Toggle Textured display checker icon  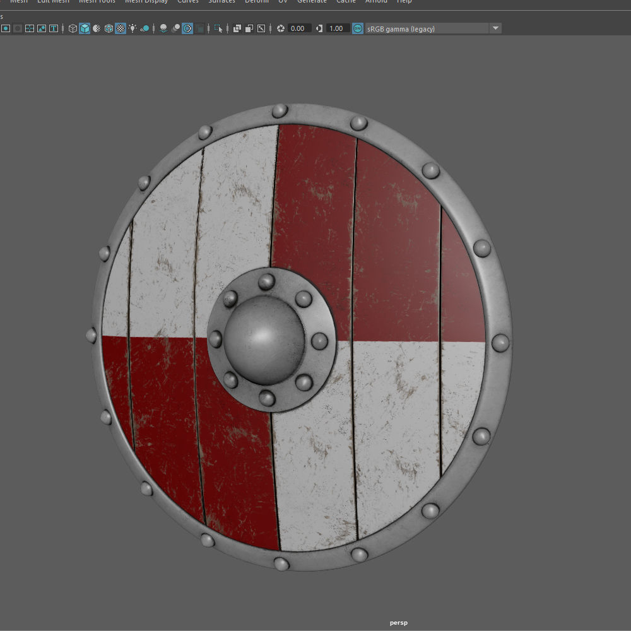coord(121,28)
